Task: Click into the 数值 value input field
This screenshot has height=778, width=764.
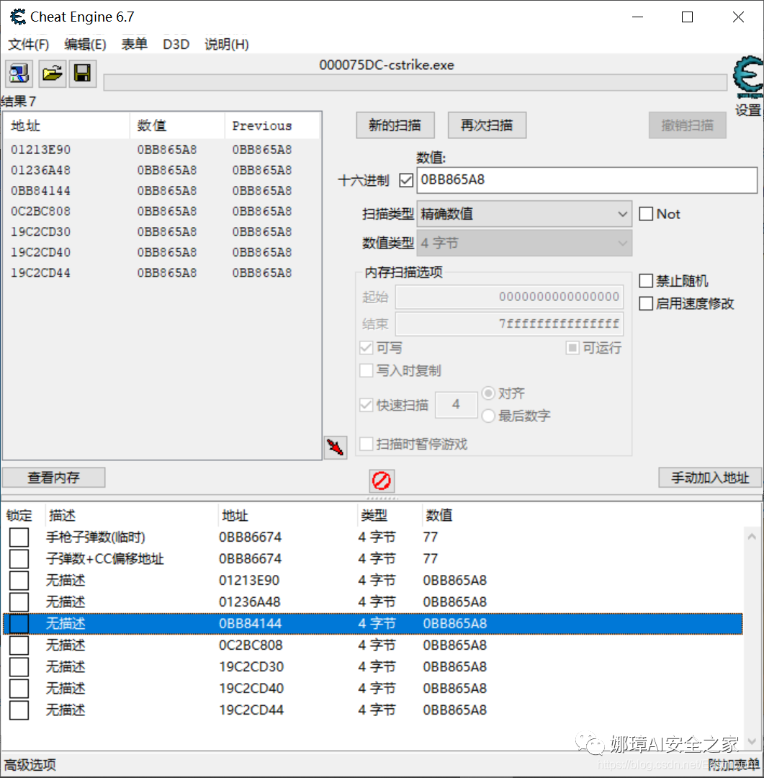Action: (587, 180)
